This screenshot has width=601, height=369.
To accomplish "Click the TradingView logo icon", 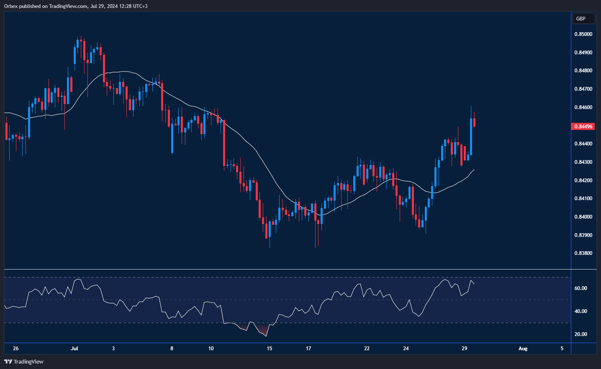I will click(8, 361).
